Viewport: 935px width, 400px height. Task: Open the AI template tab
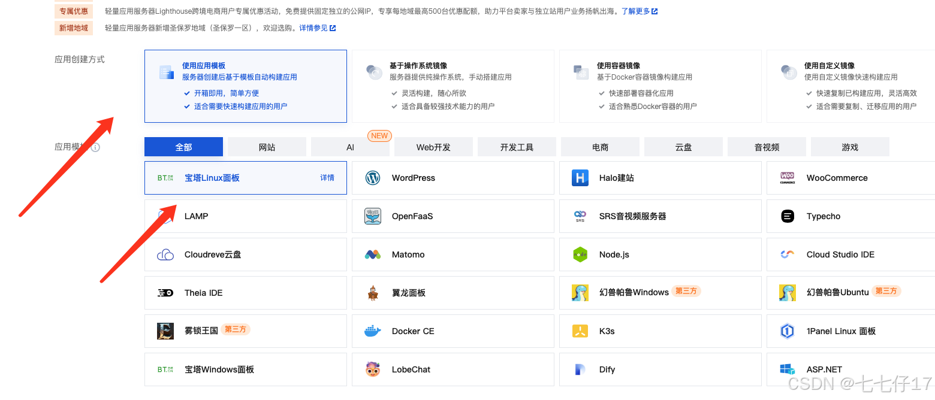coord(350,147)
